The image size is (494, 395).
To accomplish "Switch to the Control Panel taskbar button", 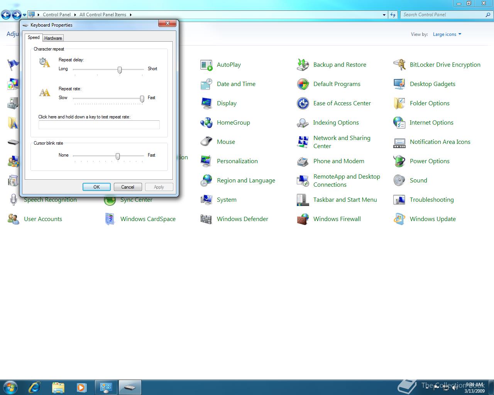I will pyautogui.click(x=106, y=387).
